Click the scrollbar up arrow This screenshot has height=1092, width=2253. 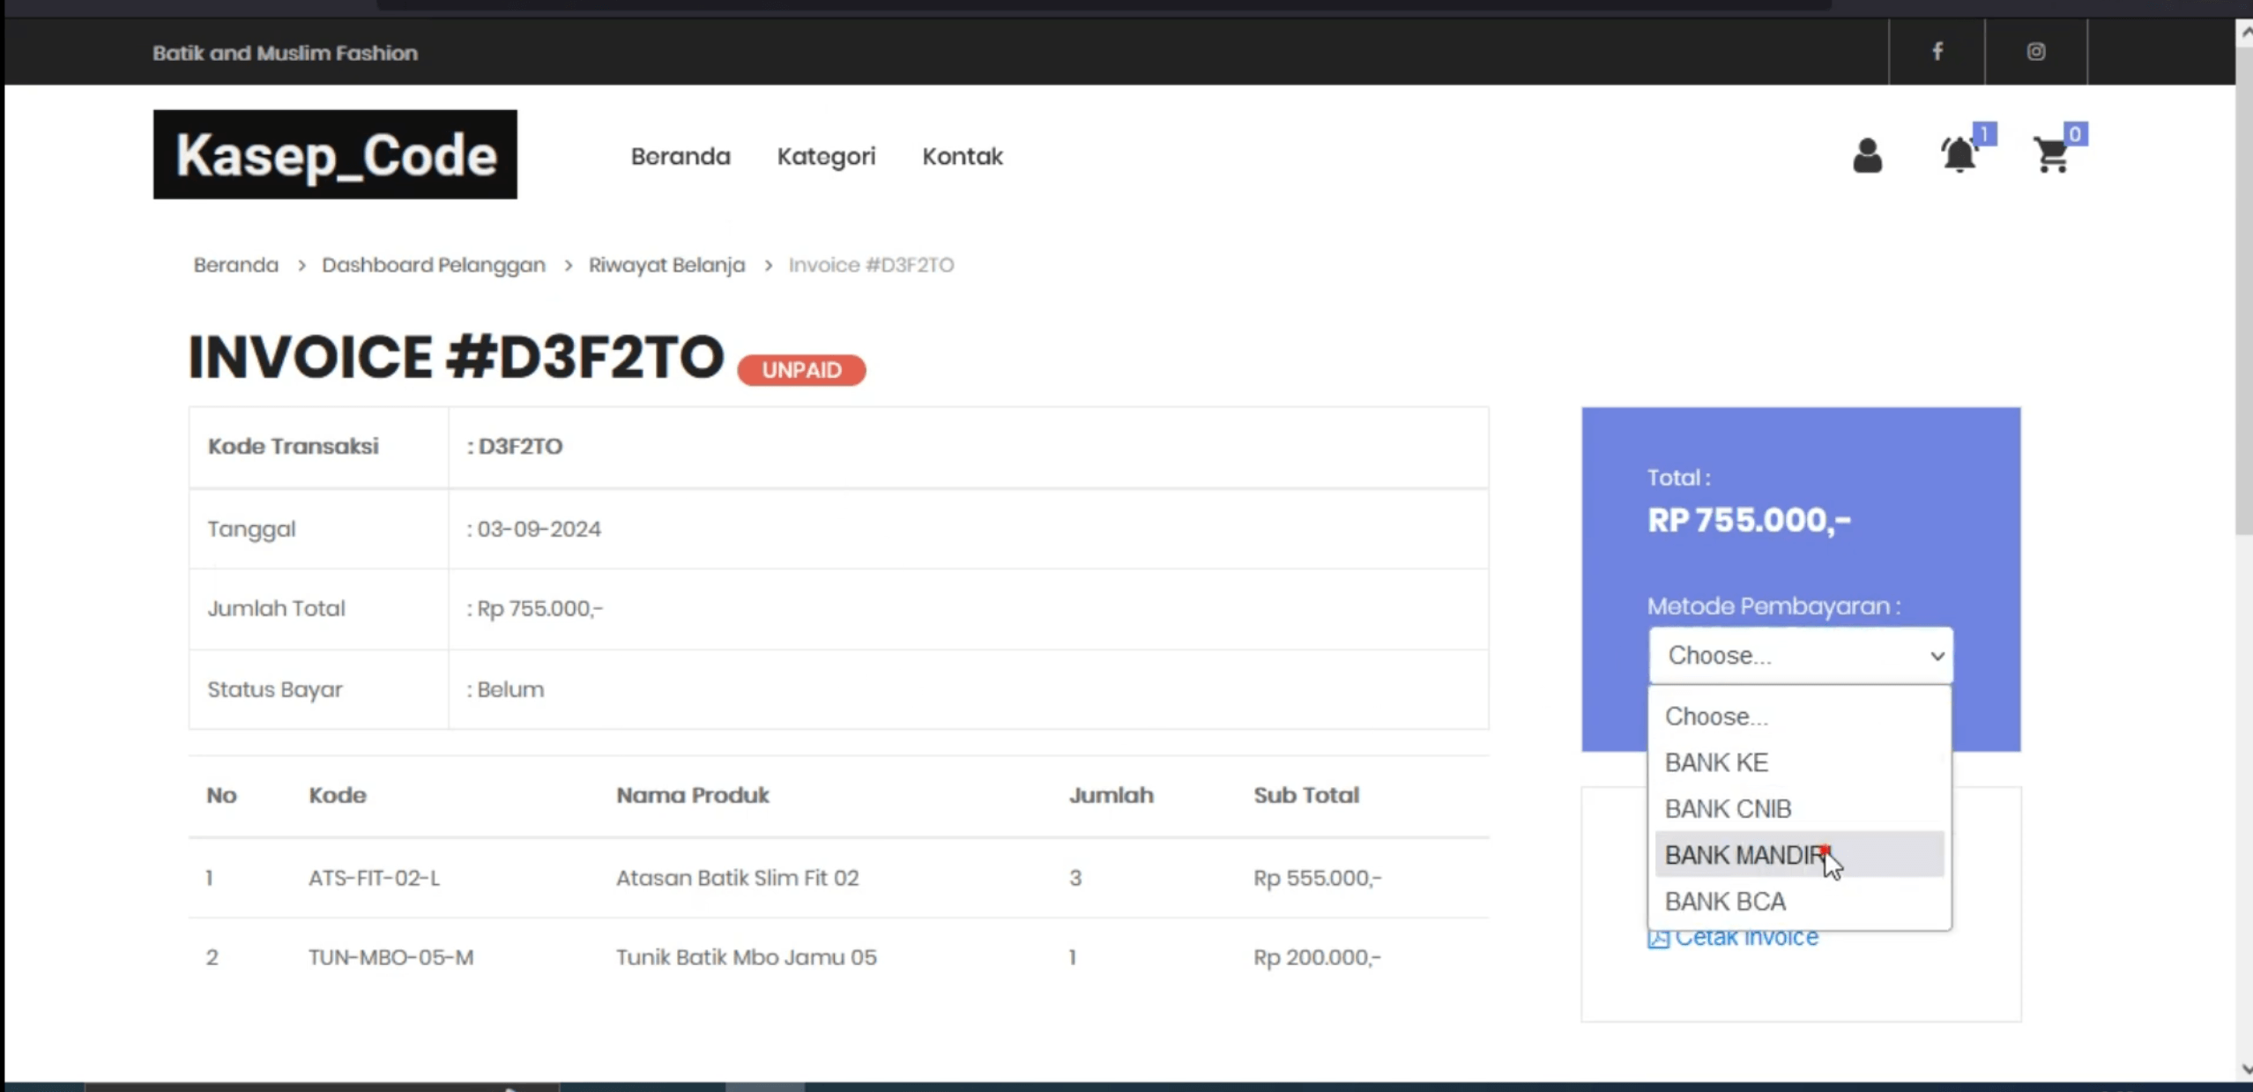pos(2244,33)
